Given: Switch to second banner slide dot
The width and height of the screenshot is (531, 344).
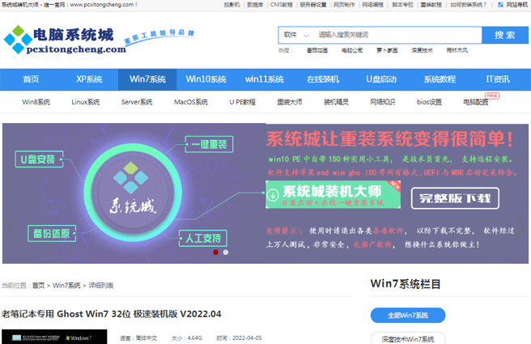Looking at the screenshot, I should [225, 252].
